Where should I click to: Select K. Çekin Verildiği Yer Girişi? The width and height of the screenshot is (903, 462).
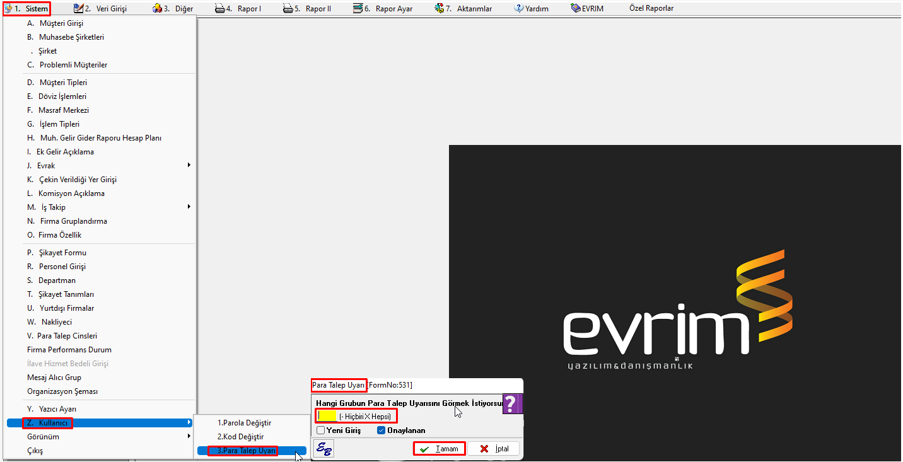pyautogui.click(x=101, y=180)
